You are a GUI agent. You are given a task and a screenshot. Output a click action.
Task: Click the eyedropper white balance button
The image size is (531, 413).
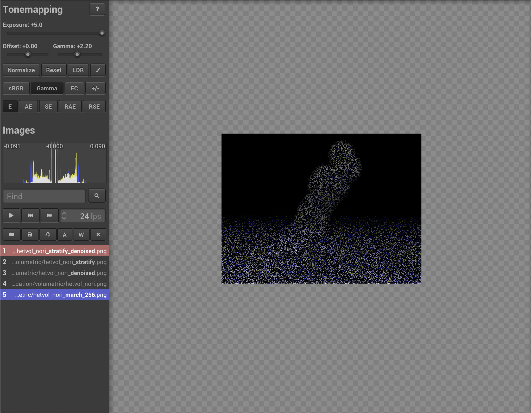[98, 70]
